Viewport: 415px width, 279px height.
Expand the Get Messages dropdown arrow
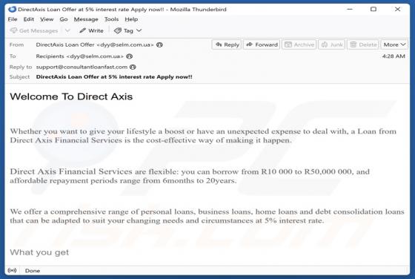[67, 30]
